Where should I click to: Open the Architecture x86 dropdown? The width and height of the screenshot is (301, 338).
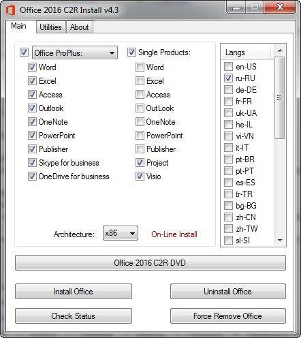pyautogui.click(x=121, y=233)
